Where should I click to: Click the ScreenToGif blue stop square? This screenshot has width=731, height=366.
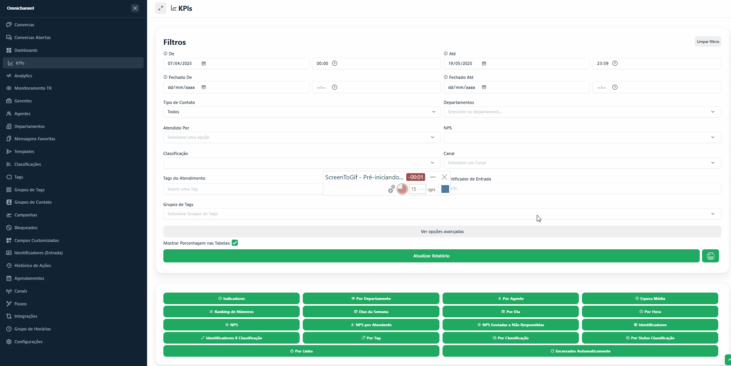click(445, 189)
